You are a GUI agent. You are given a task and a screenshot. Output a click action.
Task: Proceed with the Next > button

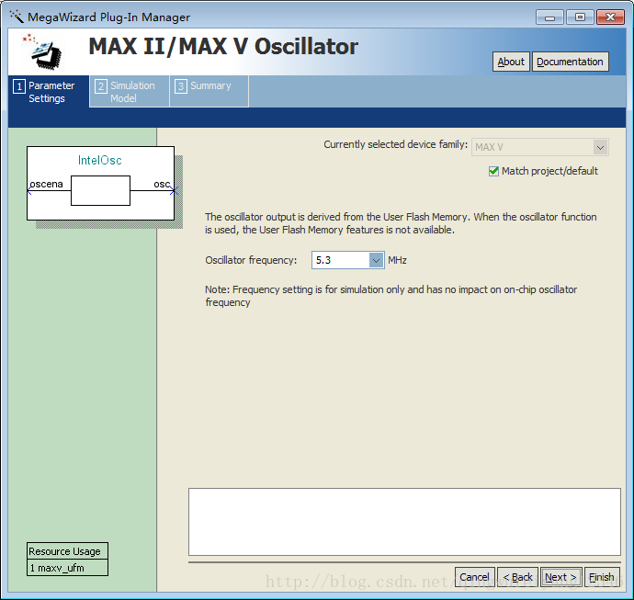[561, 577]
